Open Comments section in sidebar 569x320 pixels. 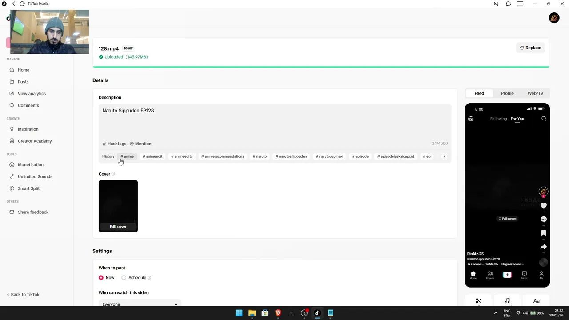tap(28, 105)
